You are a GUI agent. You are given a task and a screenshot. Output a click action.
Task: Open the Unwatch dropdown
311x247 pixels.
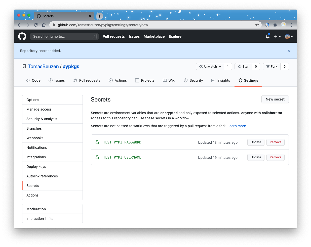click(210, 67)
